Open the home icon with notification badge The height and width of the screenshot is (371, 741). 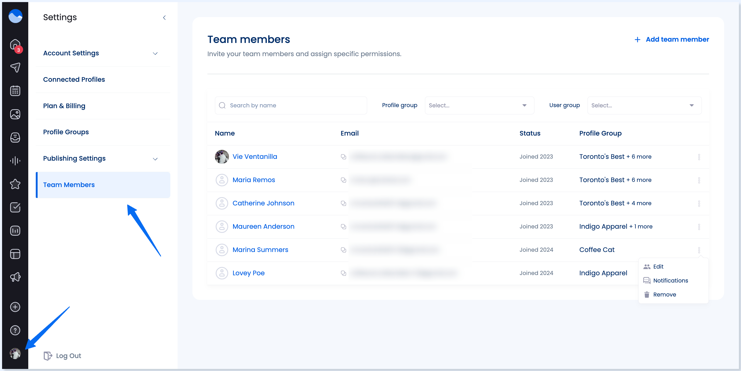[15, 44]
